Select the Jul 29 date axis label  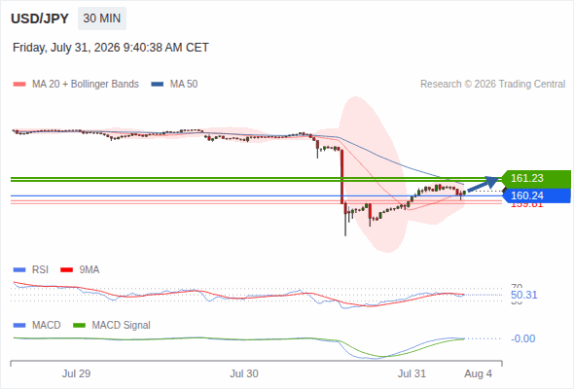click(x=76, y=373)
